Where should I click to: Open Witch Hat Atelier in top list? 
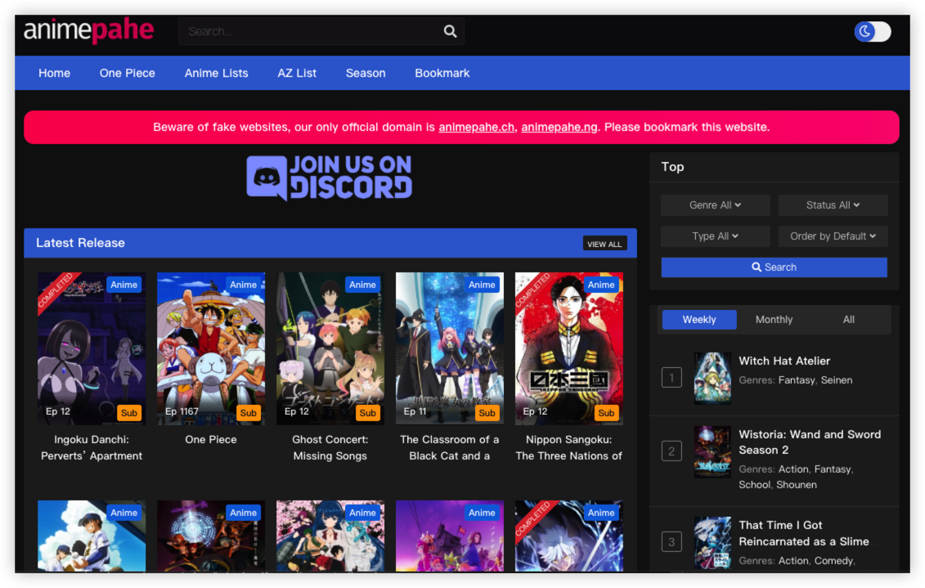click(x=784, y=361)
